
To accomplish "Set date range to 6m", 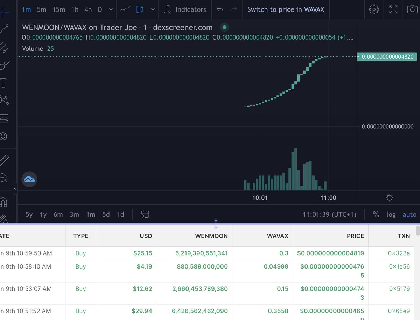I will (58, 214).
